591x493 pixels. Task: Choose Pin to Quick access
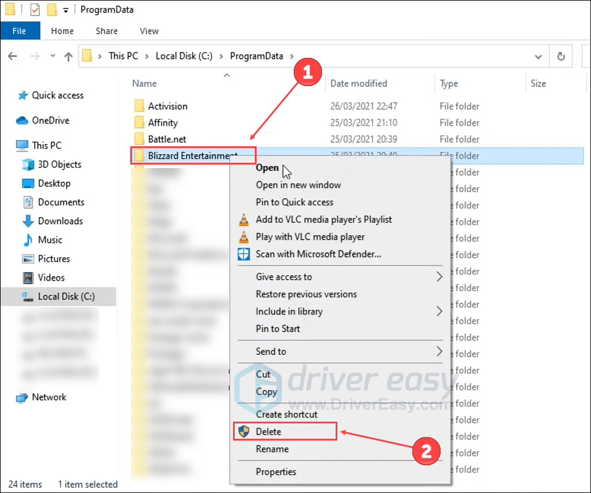pyautogui.click(x=294, y=202)
